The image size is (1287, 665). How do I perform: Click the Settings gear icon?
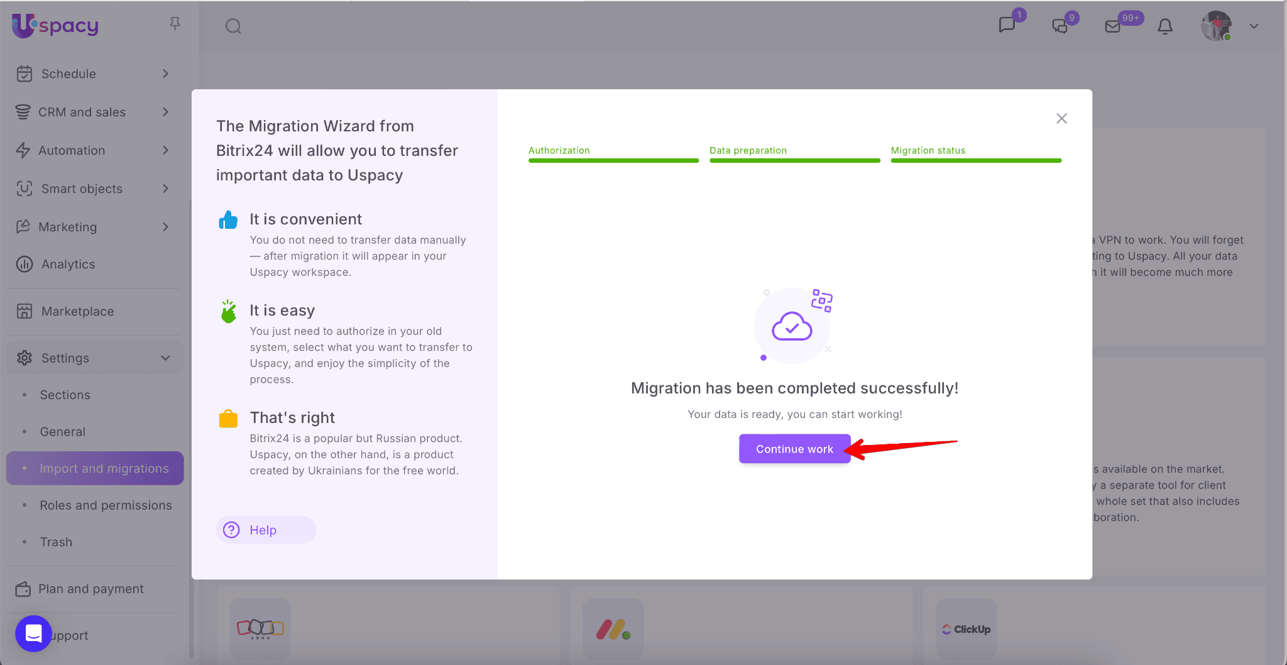(25, 358)
